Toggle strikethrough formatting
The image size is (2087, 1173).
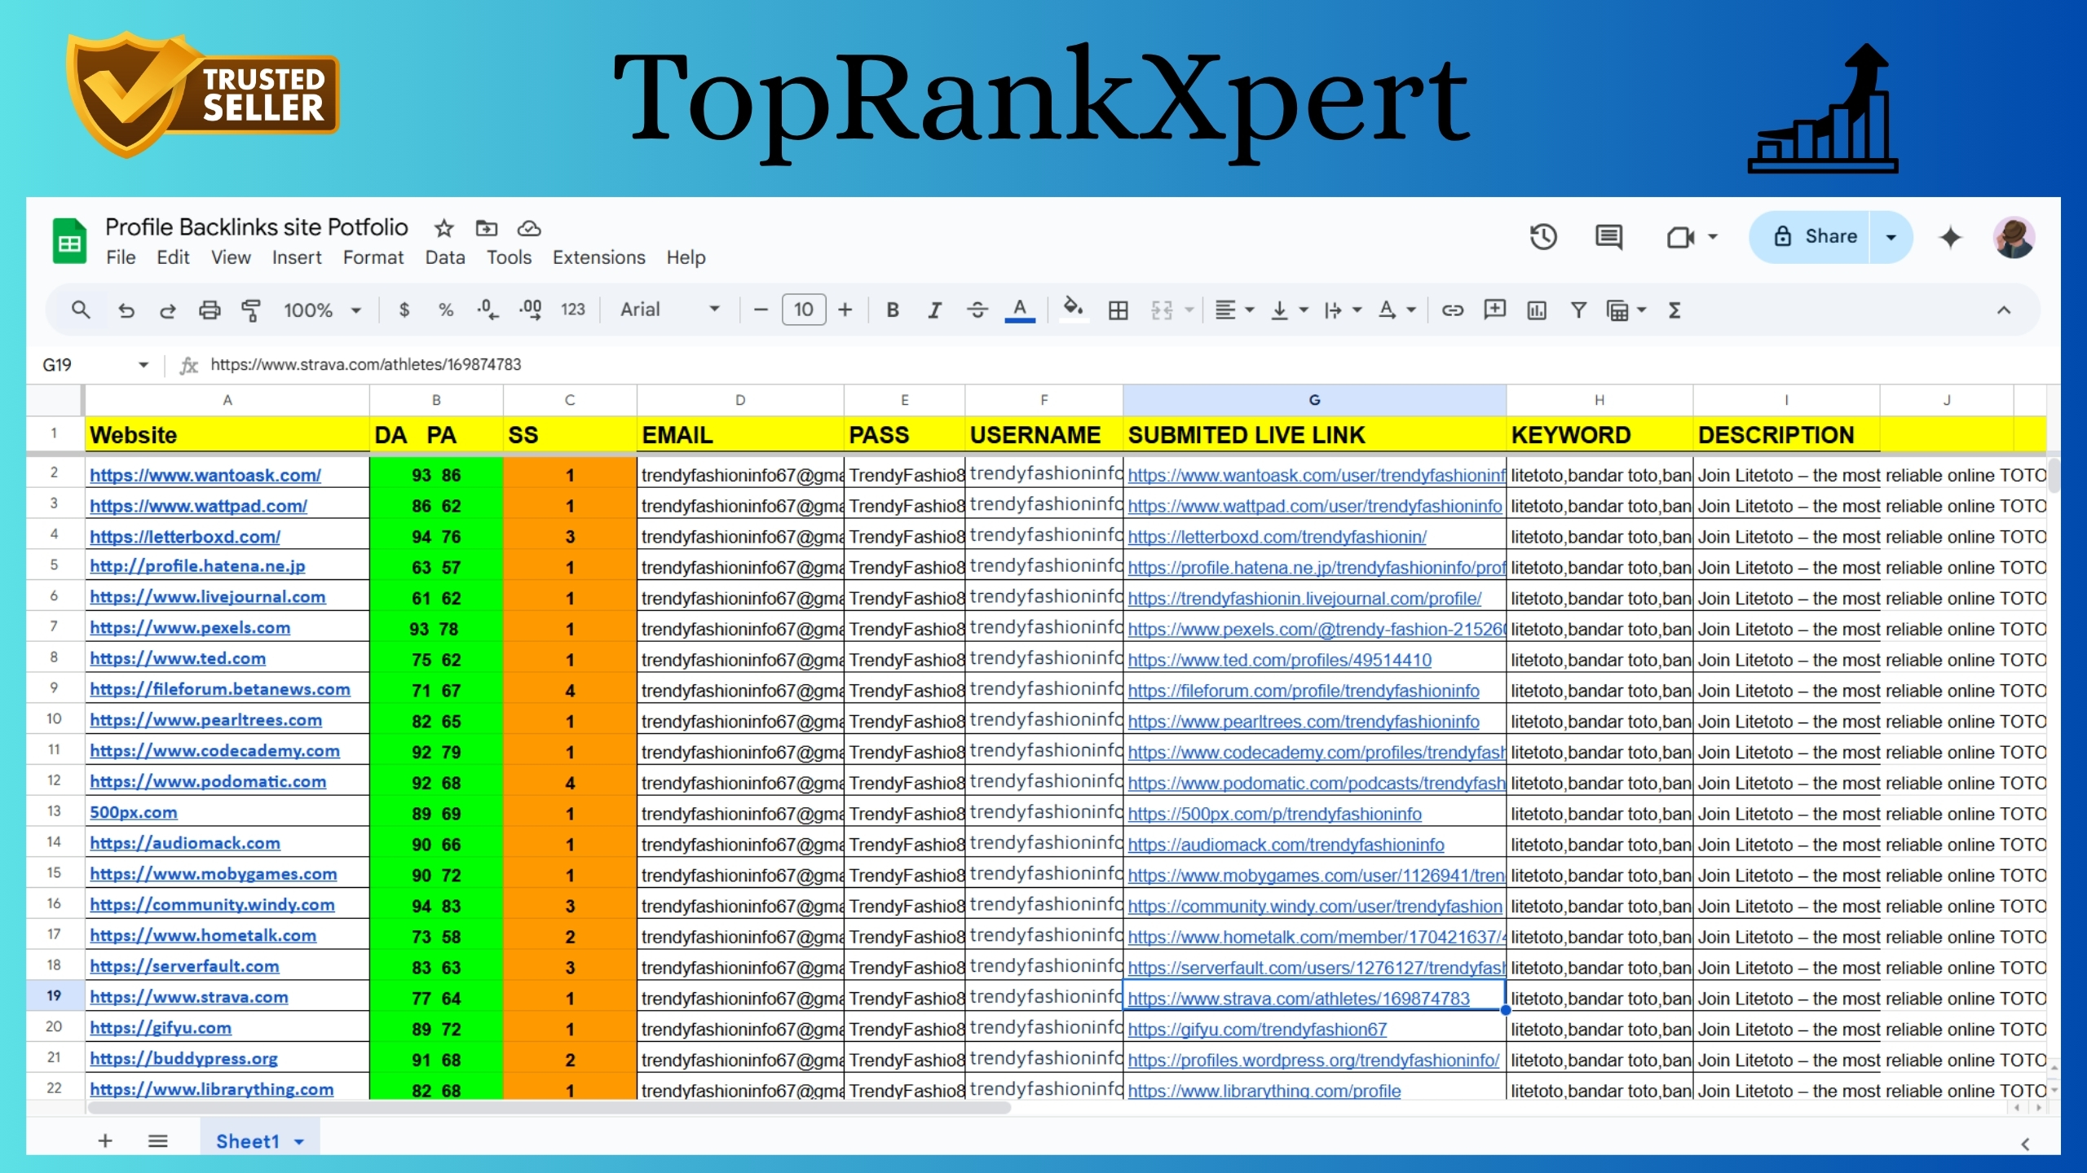(x=977, y=310)
